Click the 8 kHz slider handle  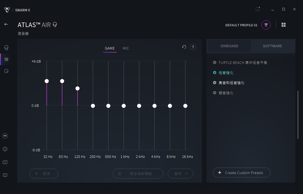click(x=170, y=106)
